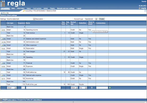
Task: Open accounts icon for Salaries and related expenses
Action: point(2,39)
